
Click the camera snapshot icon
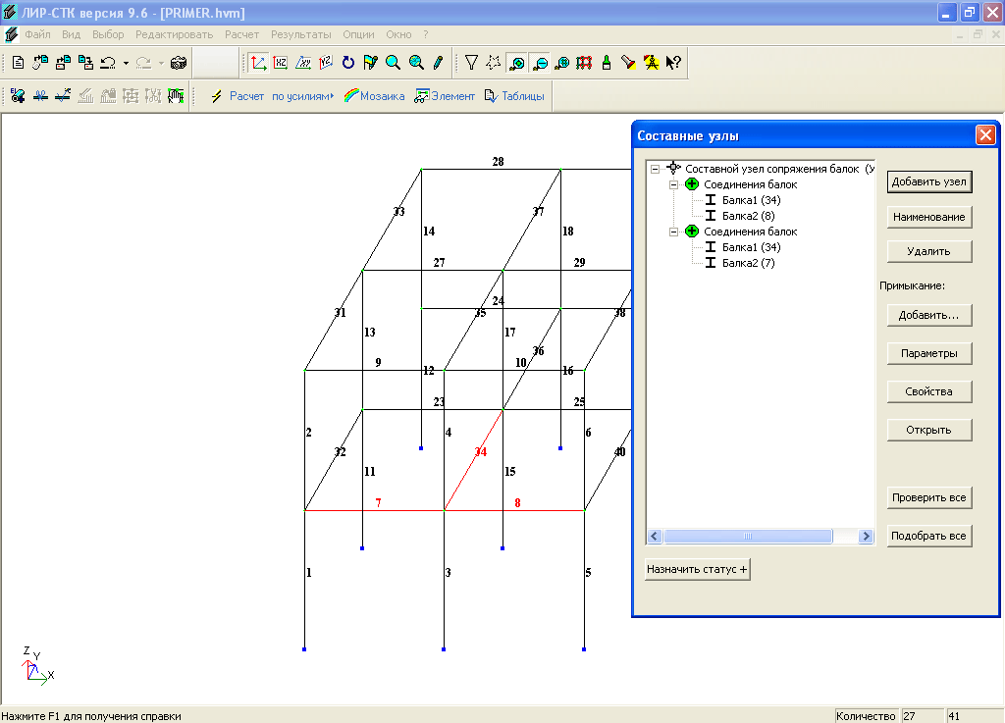coord(179,63)
